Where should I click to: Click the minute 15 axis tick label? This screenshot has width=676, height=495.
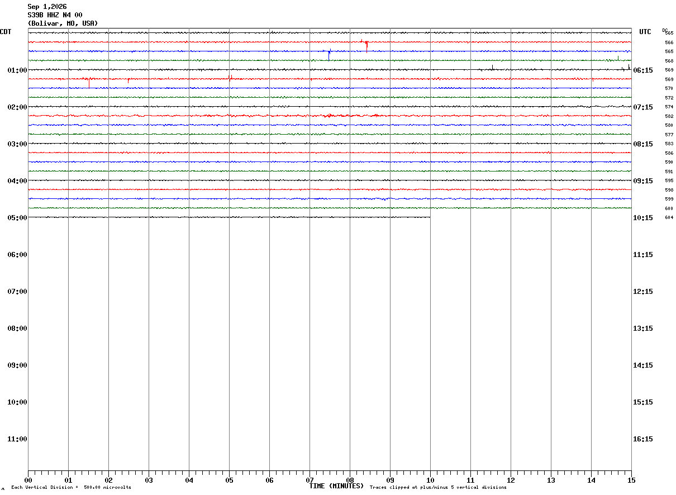[x=631, y=480]
